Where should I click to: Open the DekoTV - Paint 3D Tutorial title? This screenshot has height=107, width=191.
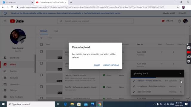tap(76, 75)
